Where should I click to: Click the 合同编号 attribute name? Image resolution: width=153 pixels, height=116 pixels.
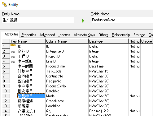point(25,76)
